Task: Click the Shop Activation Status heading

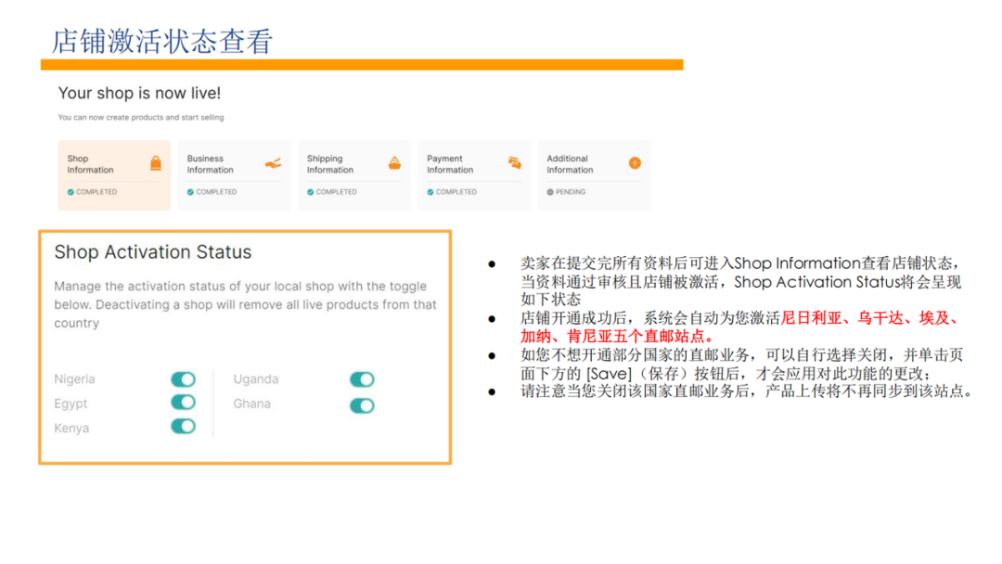Action: tap(152, 252)
